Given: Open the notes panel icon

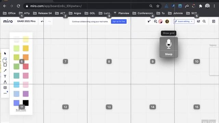Looking at the screenshot, I should click(x=214, y=22).
